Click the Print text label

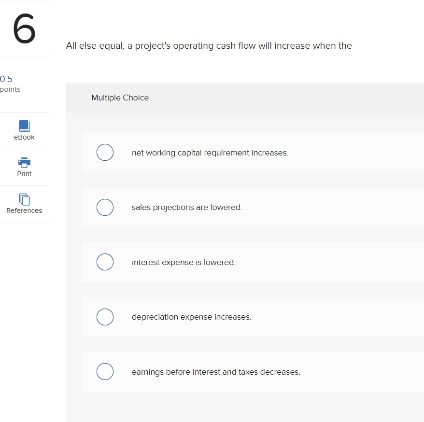click(x=24, y=173)
